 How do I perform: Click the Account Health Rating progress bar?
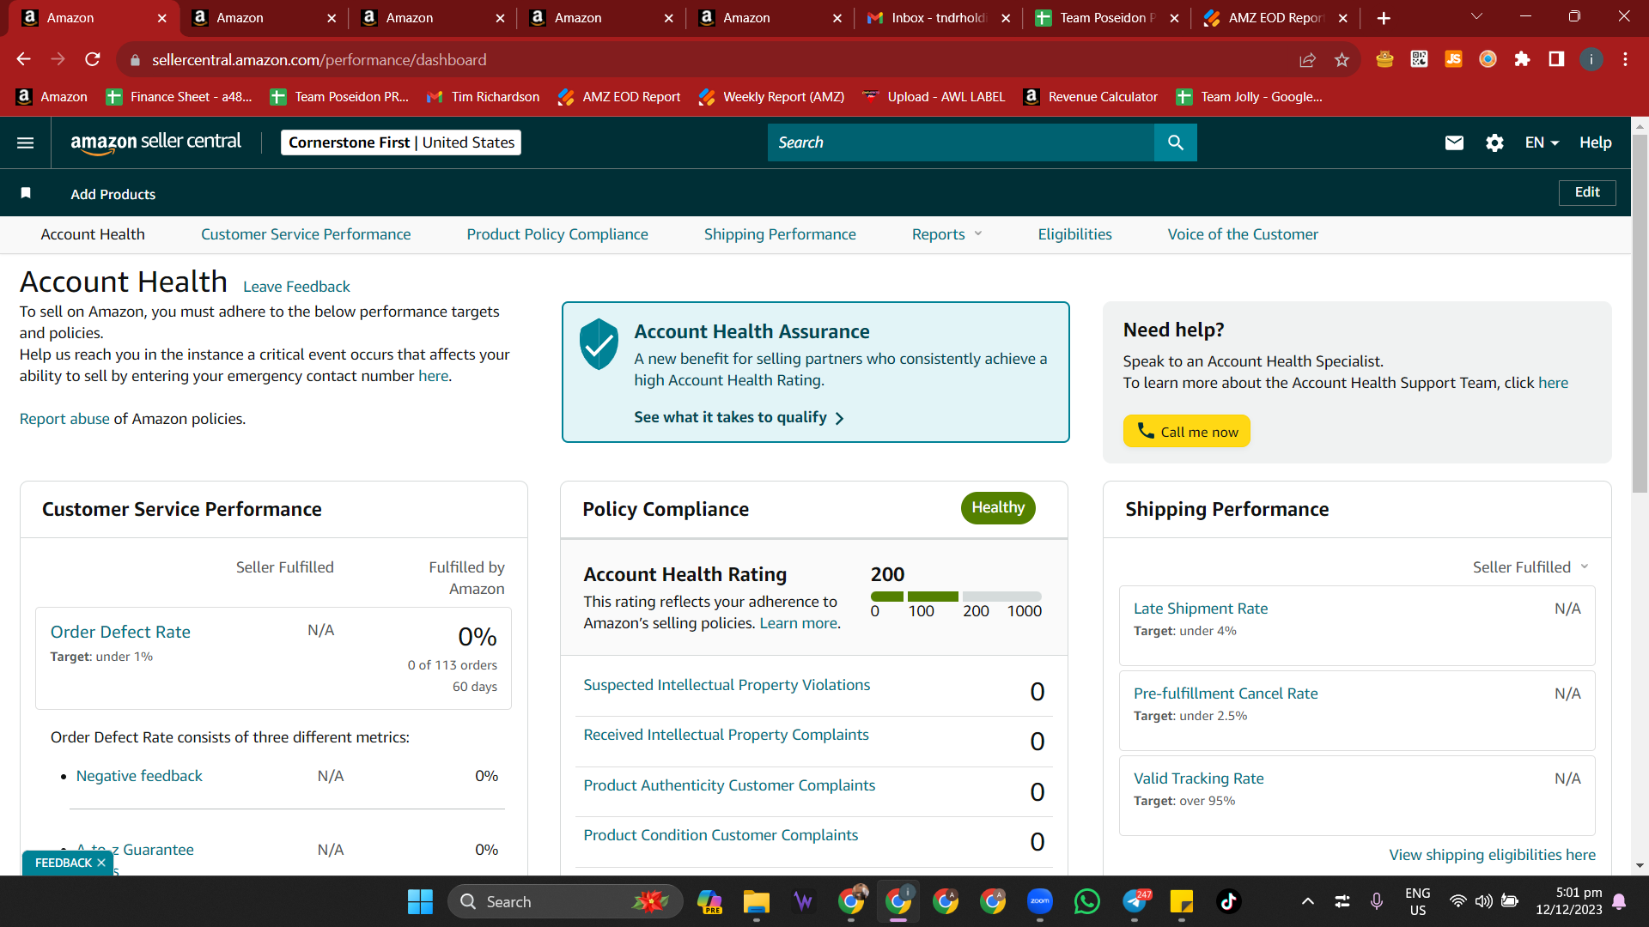[x=956, y=596]
